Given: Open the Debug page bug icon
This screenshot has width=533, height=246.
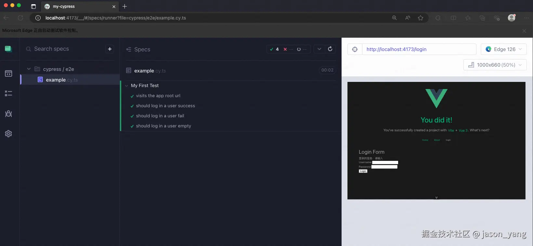Looking at the screenshot, I should pos(8,114).
